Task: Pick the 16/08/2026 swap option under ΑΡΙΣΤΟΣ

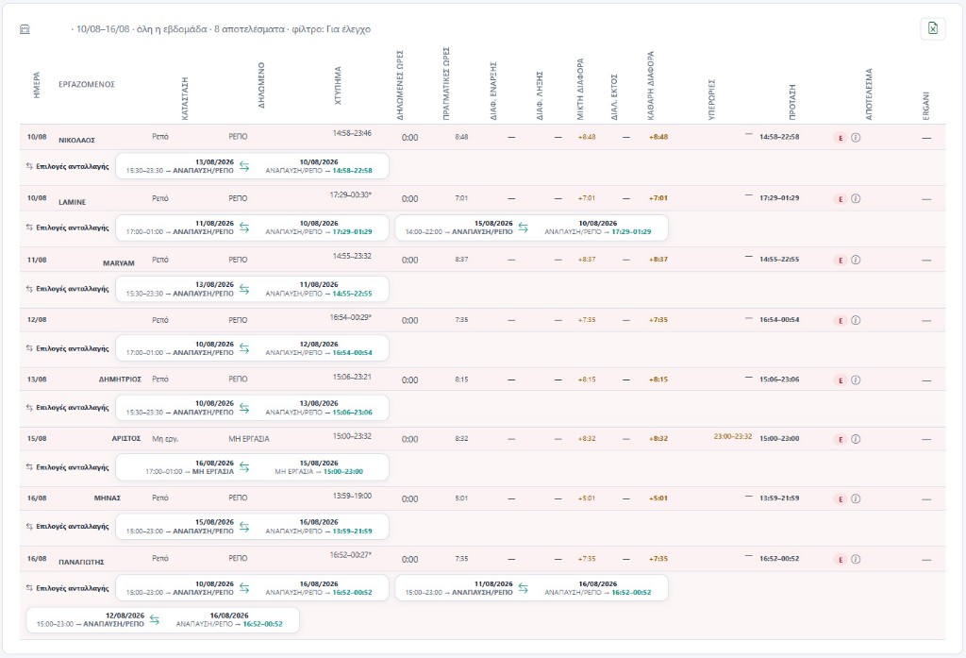Action: pyautogui.click(x=252, y=466)
